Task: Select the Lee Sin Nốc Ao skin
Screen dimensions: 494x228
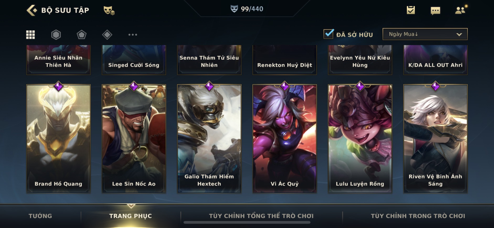Action: click(134, 139)
